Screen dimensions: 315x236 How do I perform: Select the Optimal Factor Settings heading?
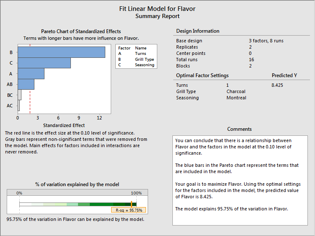tap(202, 75)
